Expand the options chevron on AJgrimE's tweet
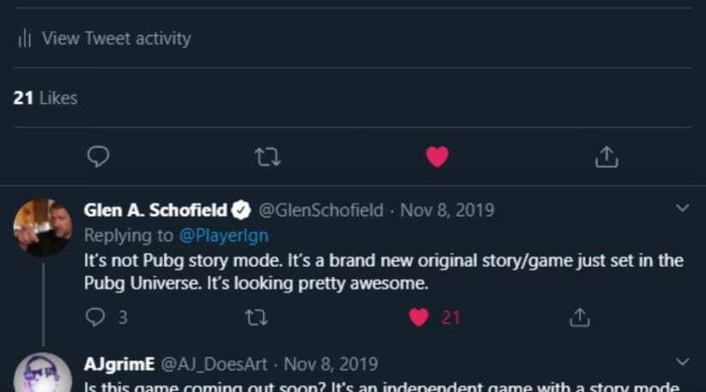The image size is (706, 392). pos(683,362)
